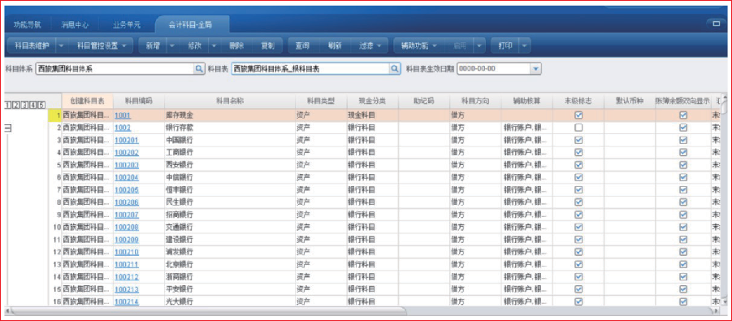Click search icon in 科目表 field
732x321 pixels.
(395, 69)
